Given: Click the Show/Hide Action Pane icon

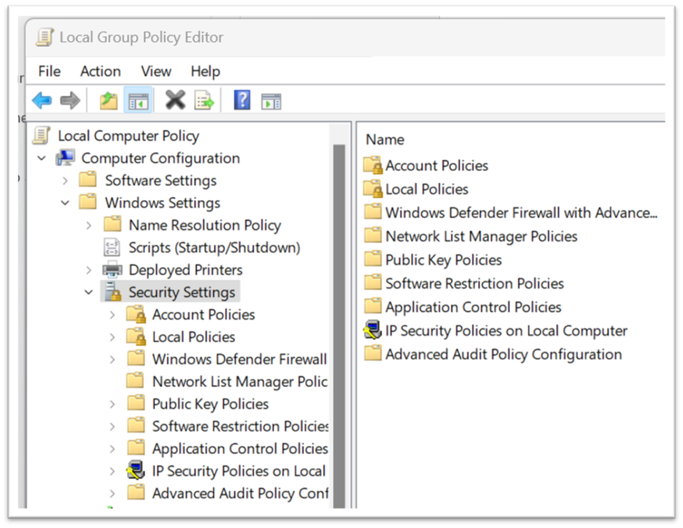Looking at the screenshot, I should coord(271,100).
